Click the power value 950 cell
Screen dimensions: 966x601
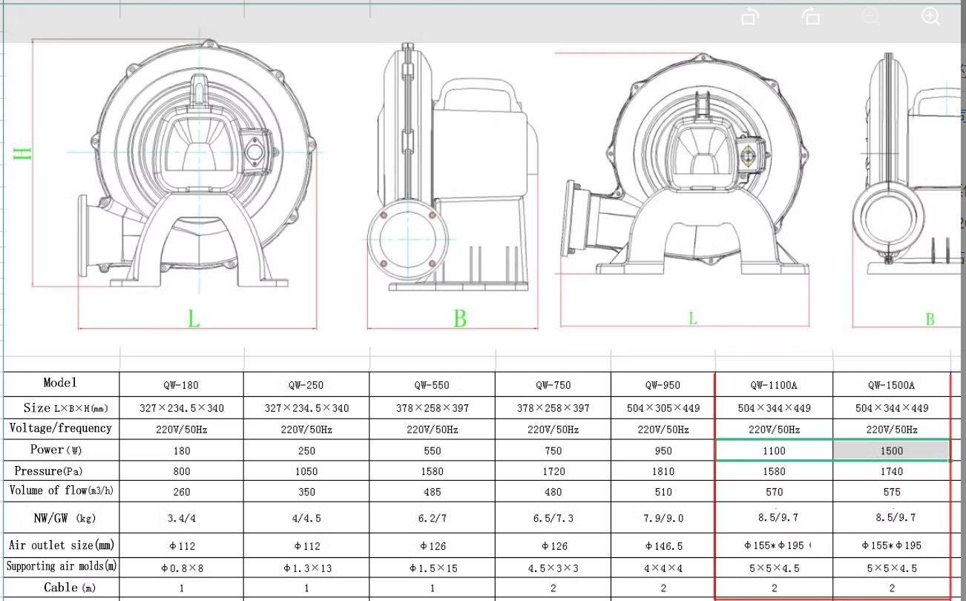pos(663,450)
